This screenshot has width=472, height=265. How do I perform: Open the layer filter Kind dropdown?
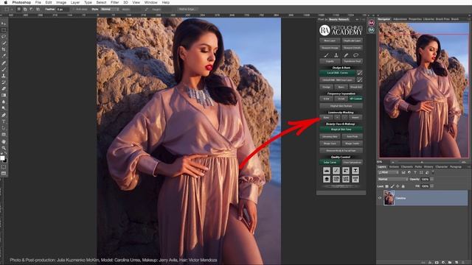click(389, 172)
